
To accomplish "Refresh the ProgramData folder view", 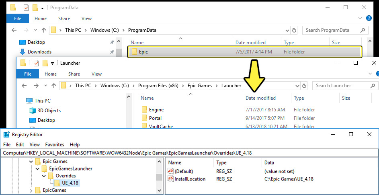I will click(x=294, y=30).
